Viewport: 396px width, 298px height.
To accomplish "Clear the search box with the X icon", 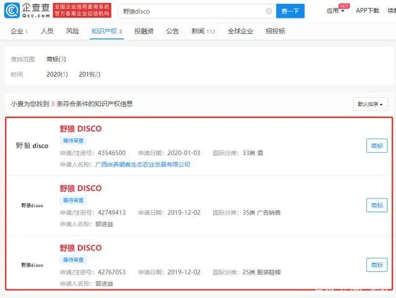I will coord(269,11).
